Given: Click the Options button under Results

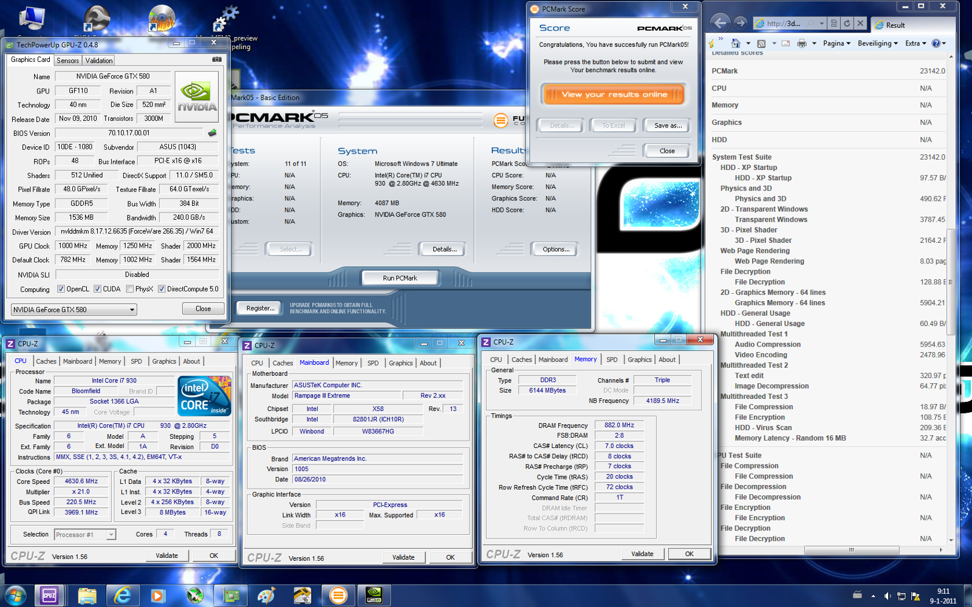Looking at the screenshot, I should point(556,249).
